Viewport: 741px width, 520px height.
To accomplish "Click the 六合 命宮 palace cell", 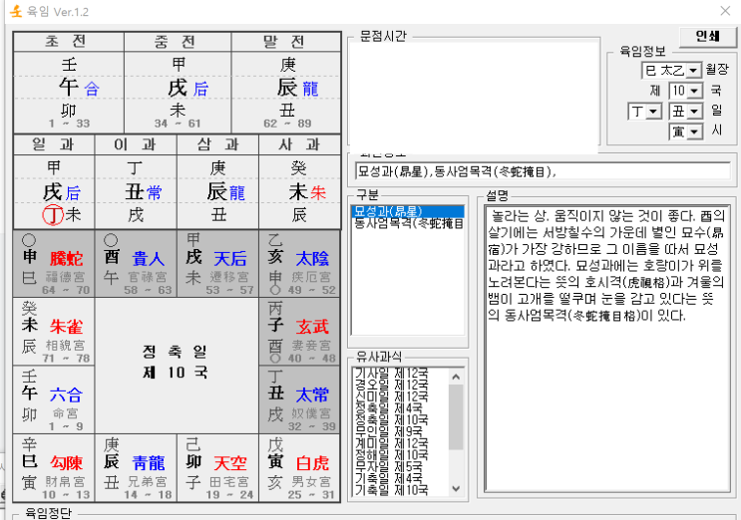I will [x=54, y=400].
